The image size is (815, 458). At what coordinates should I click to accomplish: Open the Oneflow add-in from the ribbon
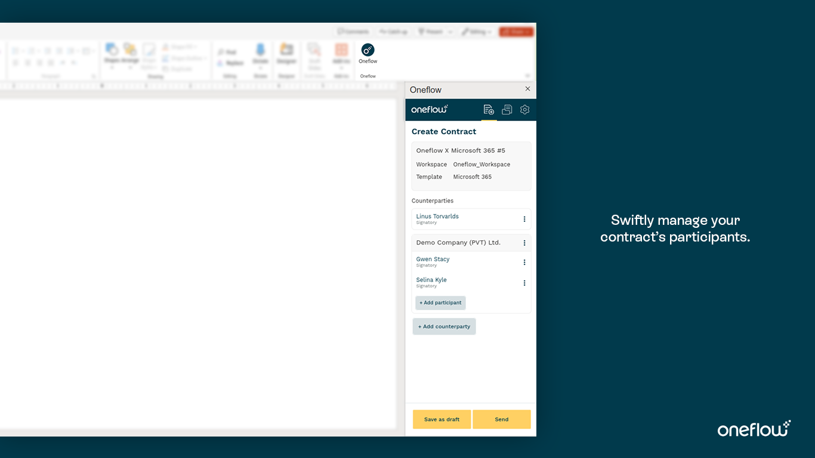click(x=368, y=54)
